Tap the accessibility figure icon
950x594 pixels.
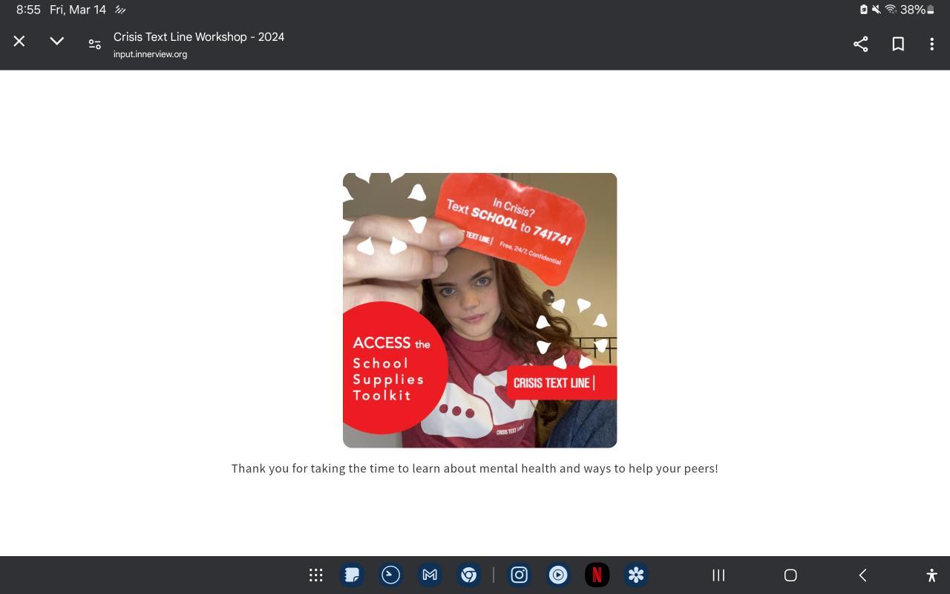click(931, 575)
